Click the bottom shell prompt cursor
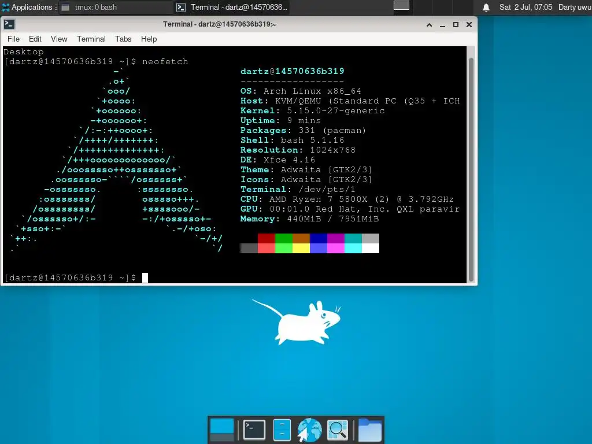592x444 pixels. tap(145, 278)
